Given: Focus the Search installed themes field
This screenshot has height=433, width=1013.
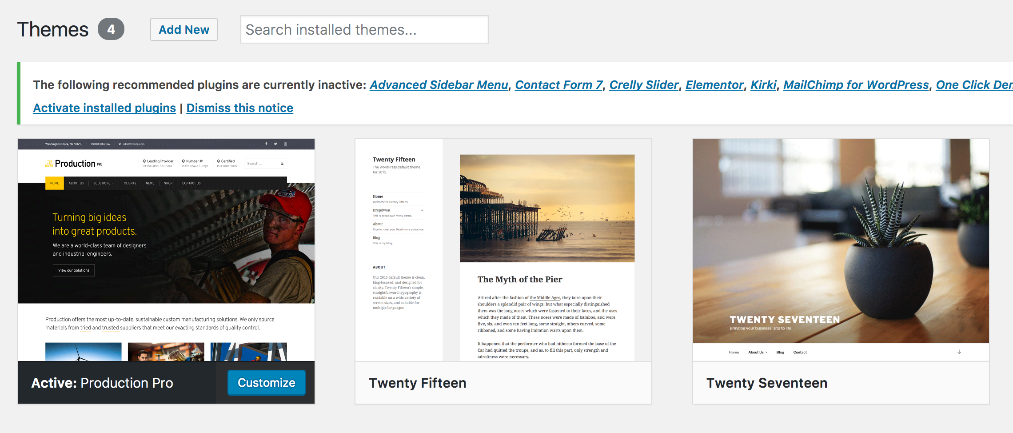Looking at the screenshot, I should coord(364,29).
